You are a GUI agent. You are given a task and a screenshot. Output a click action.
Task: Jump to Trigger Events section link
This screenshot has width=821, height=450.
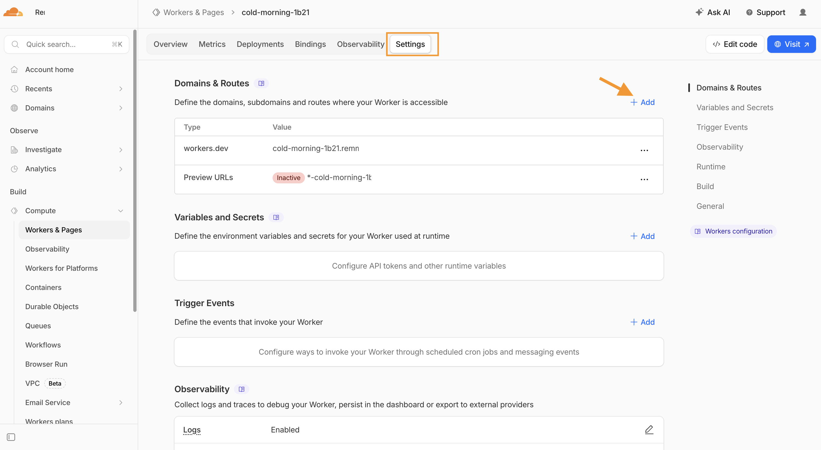point(722,127)
